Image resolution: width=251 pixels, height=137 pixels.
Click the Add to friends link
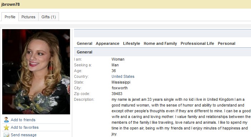point(23,120)
